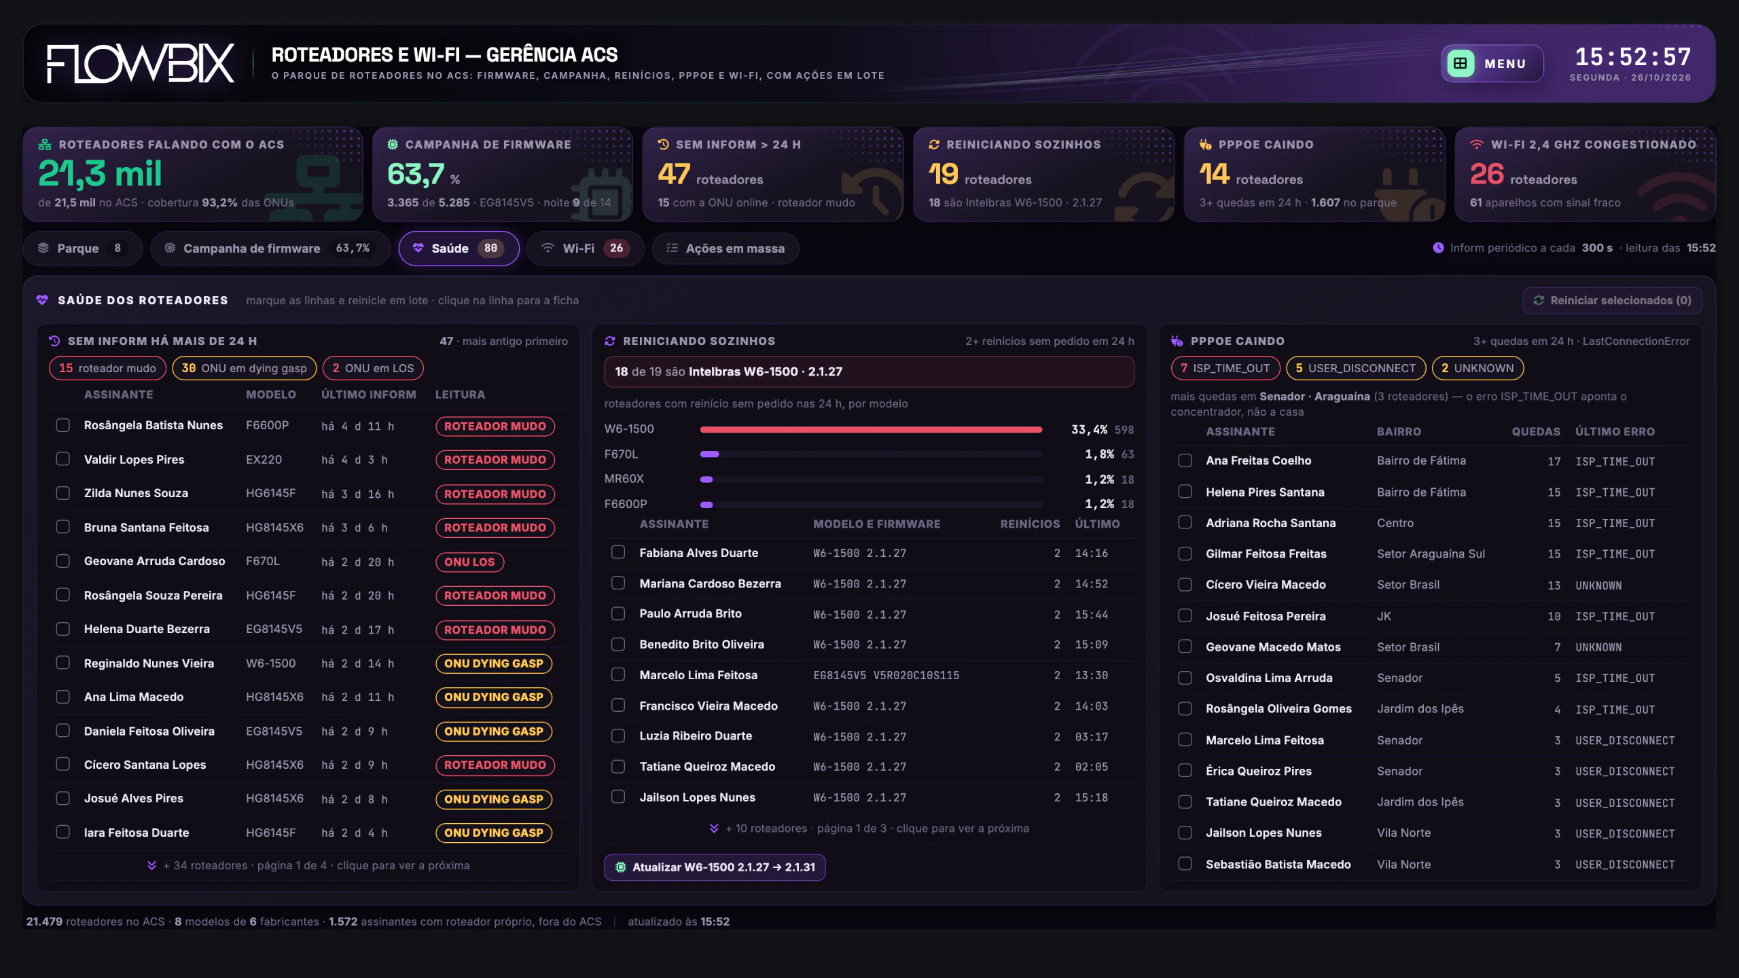The image size is (1739, 978).
Task: Click the clock-history icon on Sem inform card
Action: click(x=664, y=145)
